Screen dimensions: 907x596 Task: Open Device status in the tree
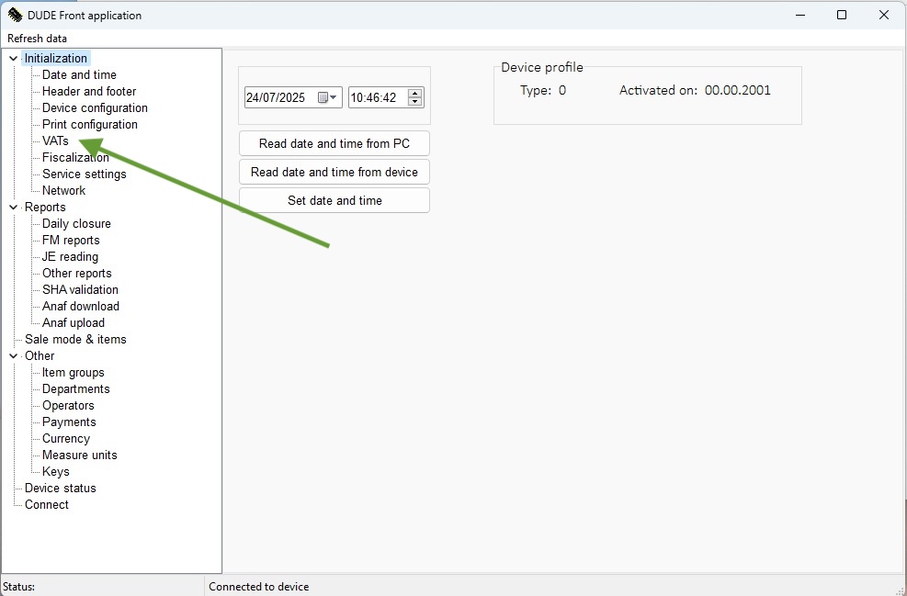click(60, 488)
